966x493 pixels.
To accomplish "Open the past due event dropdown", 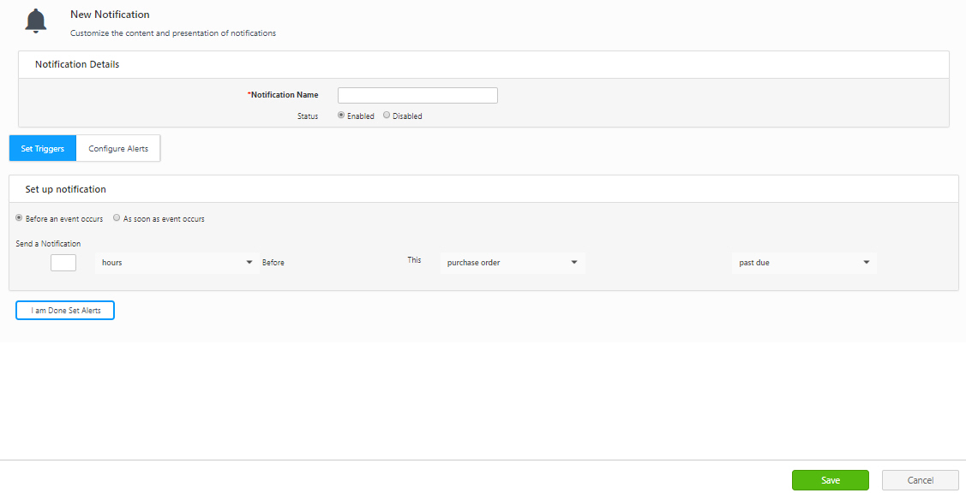I will pos(804,263).
